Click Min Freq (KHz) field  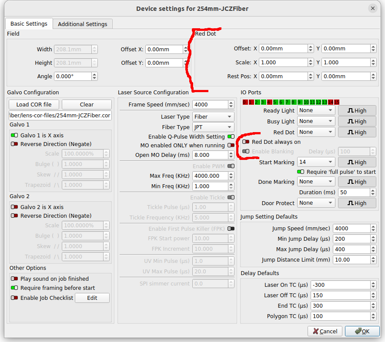(211, 186)
